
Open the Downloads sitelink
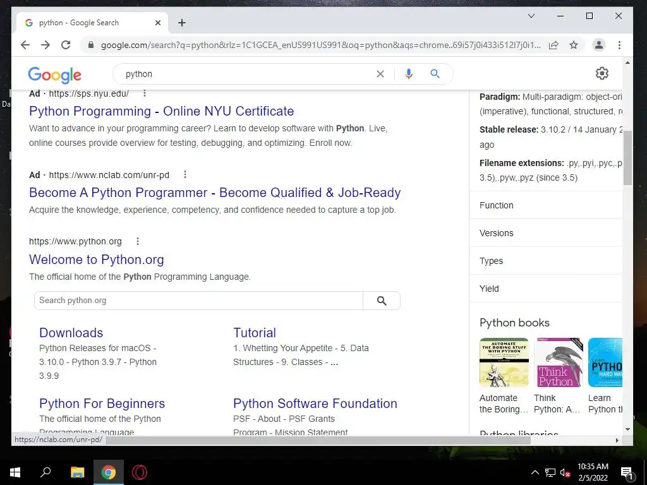coord(71,333)
